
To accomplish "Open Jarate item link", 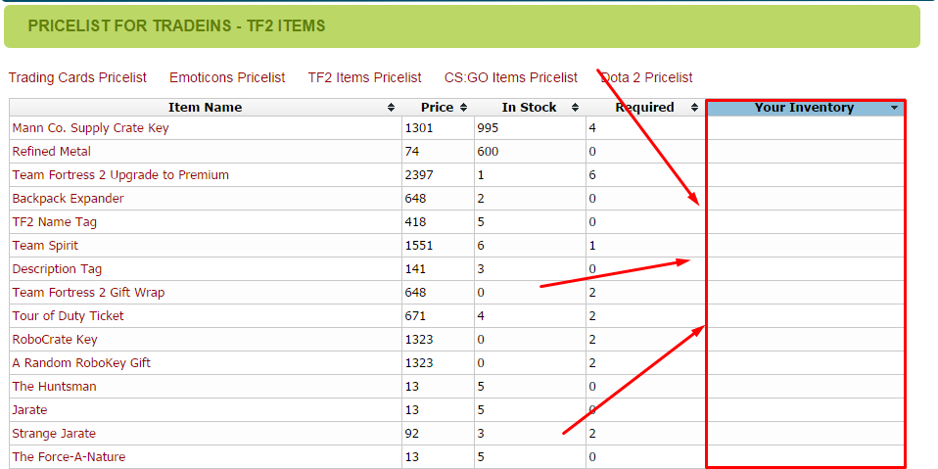I will (x=29, y=410).
